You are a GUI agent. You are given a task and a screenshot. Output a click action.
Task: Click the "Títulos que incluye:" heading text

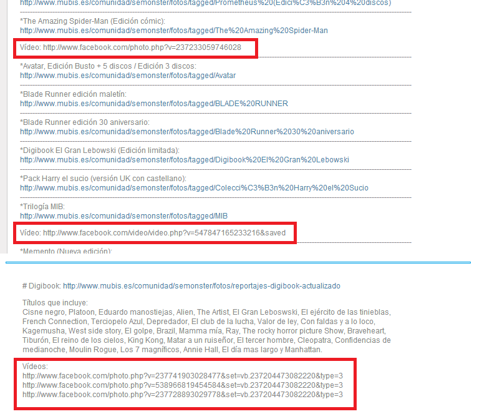[x=55, y=303]
